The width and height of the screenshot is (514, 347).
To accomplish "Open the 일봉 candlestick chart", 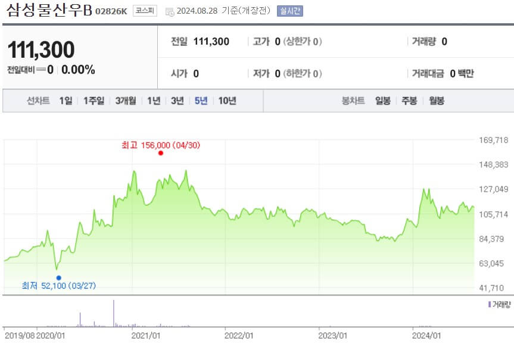I will click(383, 101).
